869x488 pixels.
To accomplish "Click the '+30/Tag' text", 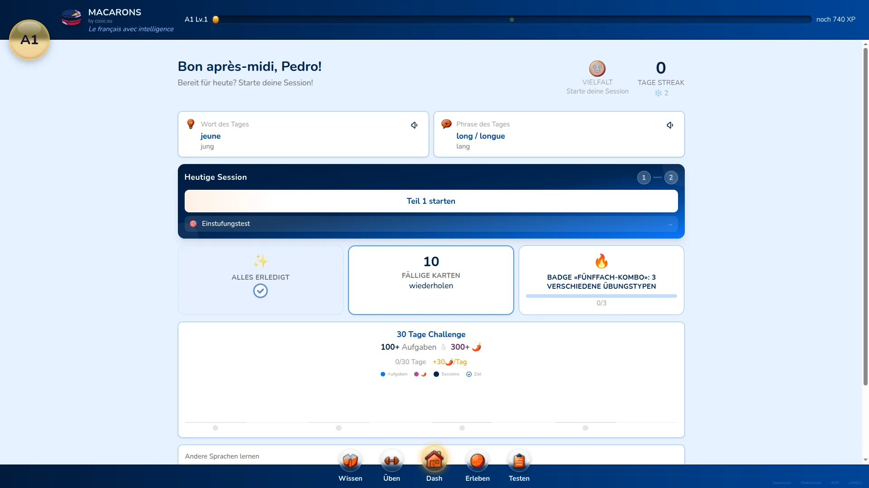I will [449, 362].
